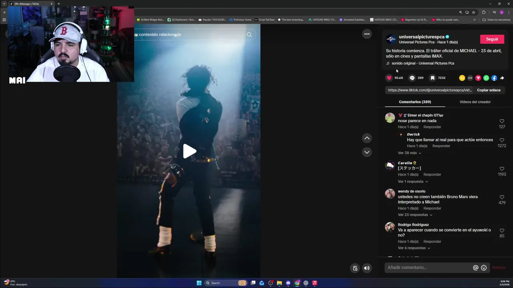
Task: Like Derick's reply comment
Action: pos(502,140)
